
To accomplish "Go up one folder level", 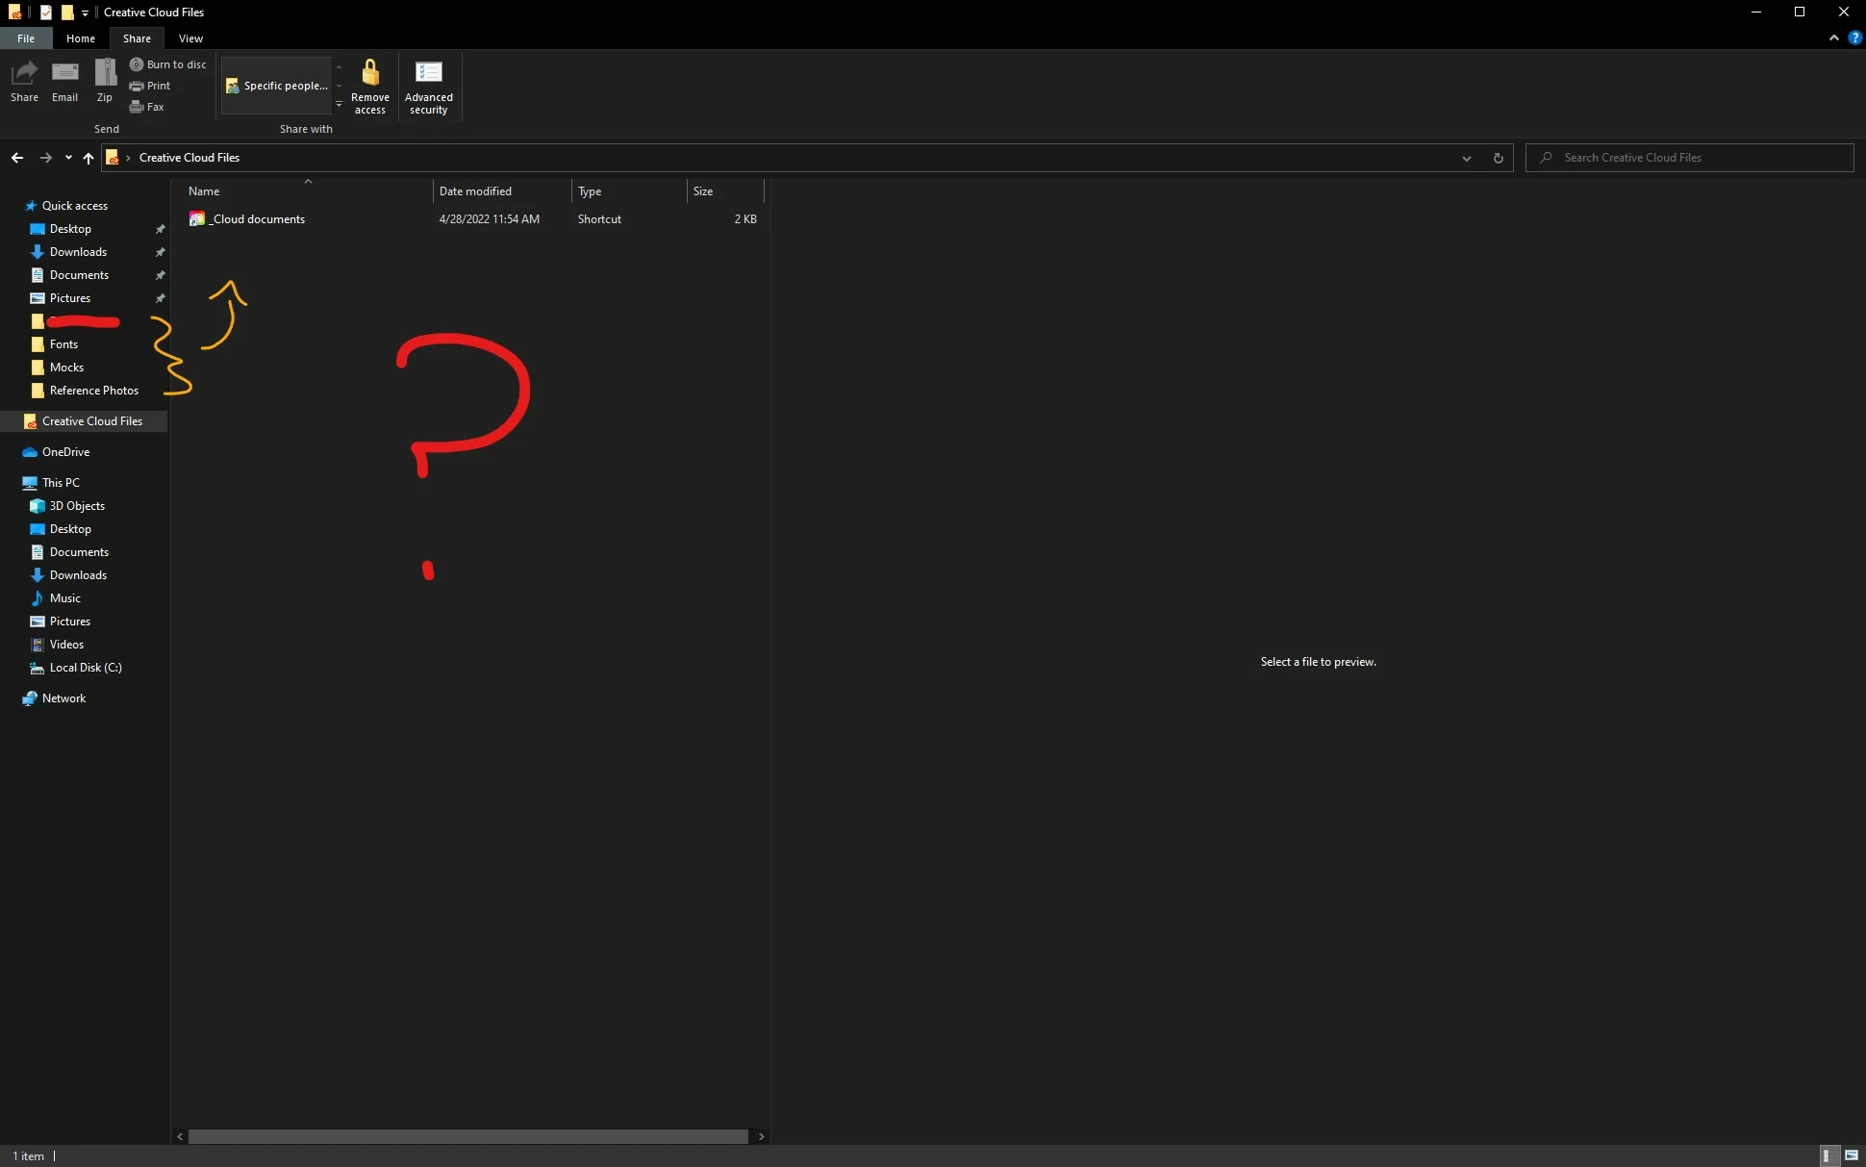I will (x=88, y=158).
